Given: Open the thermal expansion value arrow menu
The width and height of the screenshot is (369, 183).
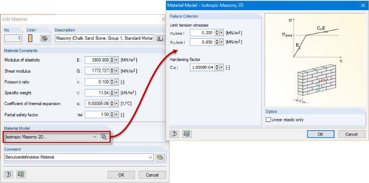Looking at the screenshot, I should coord(116,104).
